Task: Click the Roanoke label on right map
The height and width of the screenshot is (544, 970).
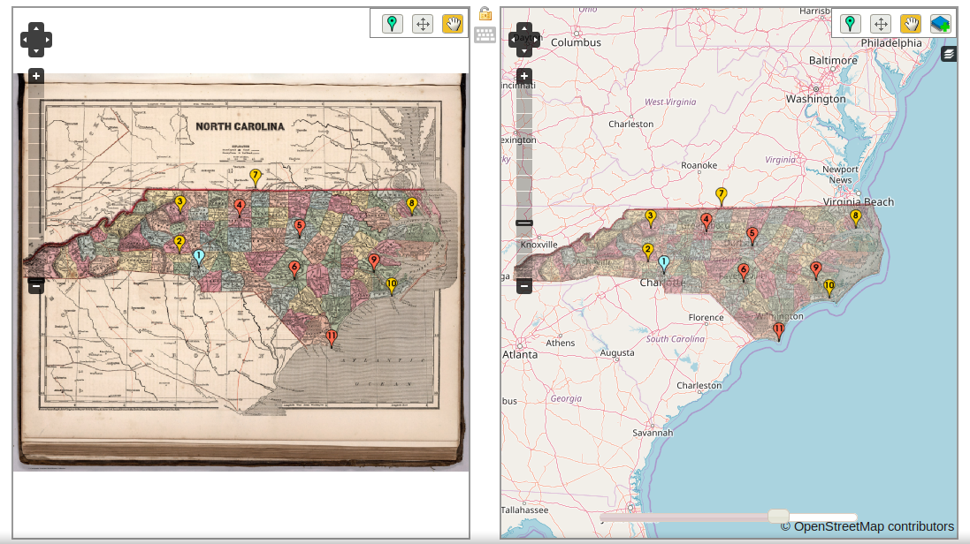Action: click(x=699, y=165)
